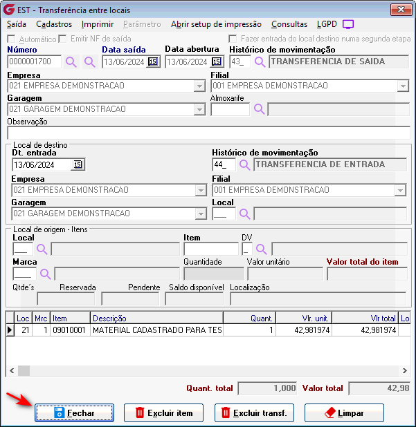
Task: Search destination Histórico de movimentação code 44
Action: [245, 164]
